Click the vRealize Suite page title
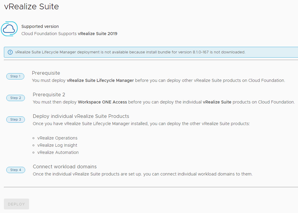This screenshot has width=298, height=213. (x=31, y=7)
